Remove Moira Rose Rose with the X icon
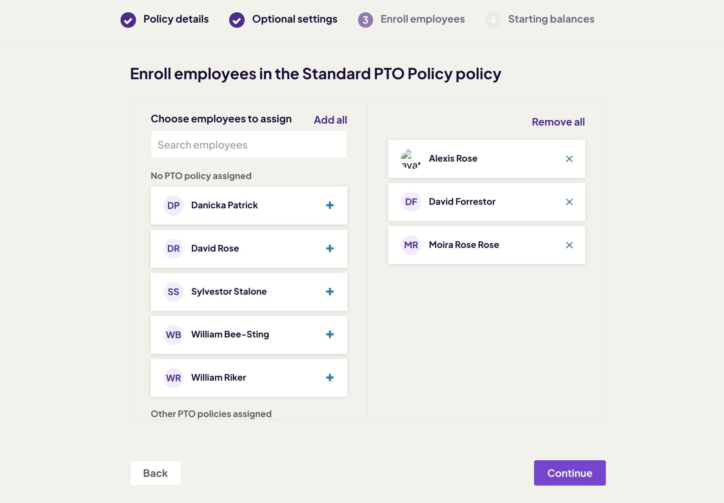Viewport: 724px width, 503px height. [569, 245]
